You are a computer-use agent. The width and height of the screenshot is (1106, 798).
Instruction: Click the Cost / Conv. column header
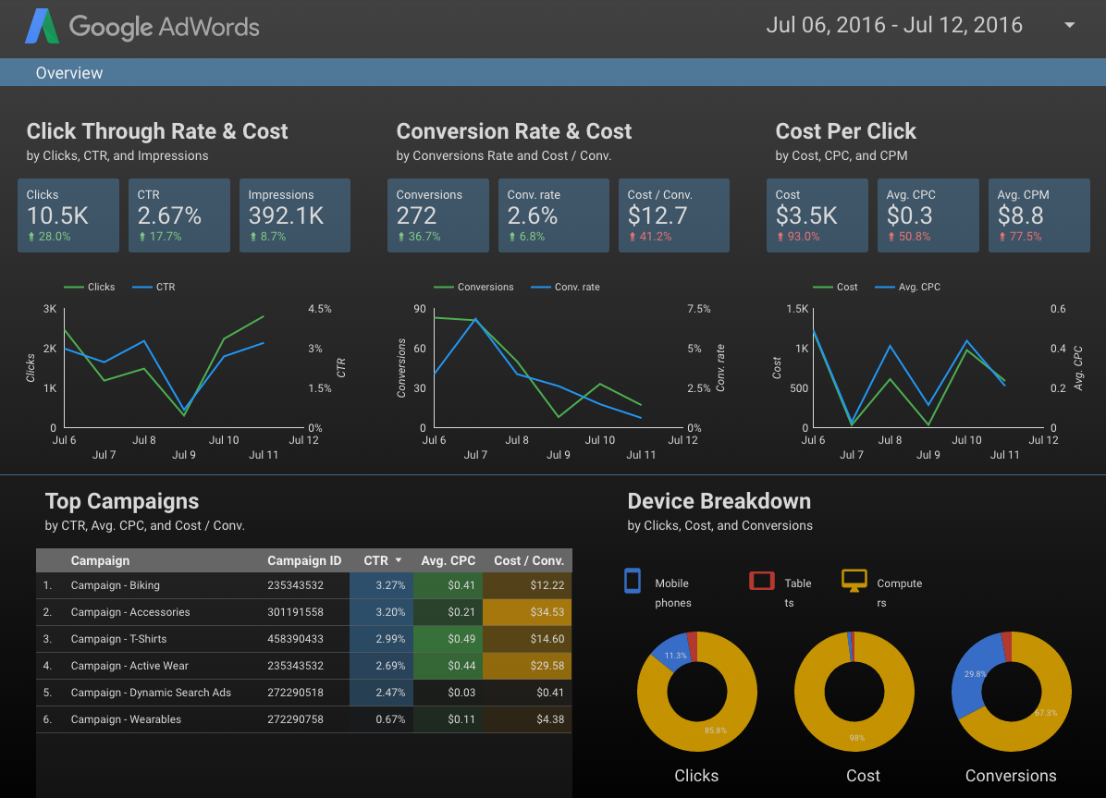click(529, 560)
